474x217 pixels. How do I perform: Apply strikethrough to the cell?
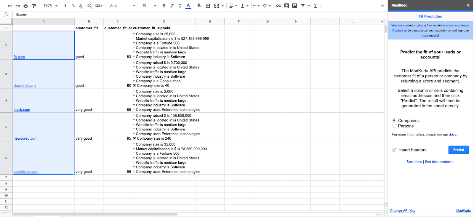coord(180,6)
